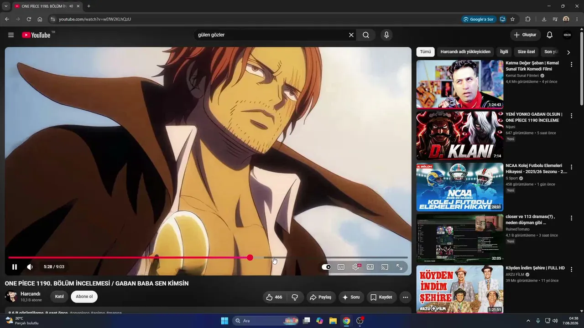Open the tab search dropdown arrow
Screen dimensions: 584x328
6,6
